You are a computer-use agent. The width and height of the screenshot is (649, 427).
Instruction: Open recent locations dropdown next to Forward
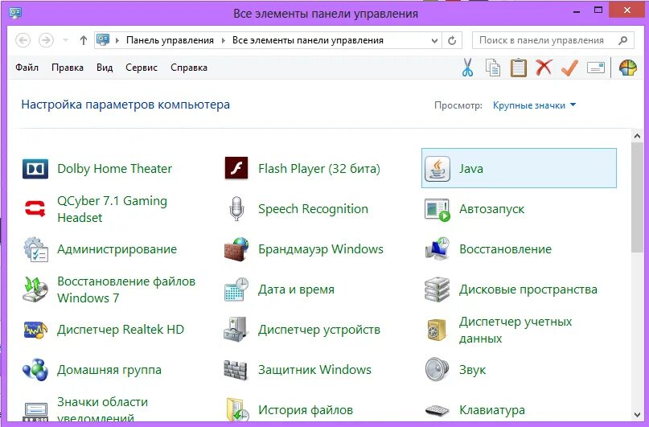(x=65, y=40)
